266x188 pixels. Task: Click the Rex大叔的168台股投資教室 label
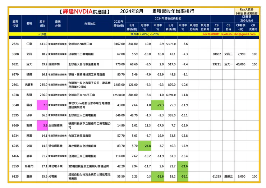click(x=247, y=12)
